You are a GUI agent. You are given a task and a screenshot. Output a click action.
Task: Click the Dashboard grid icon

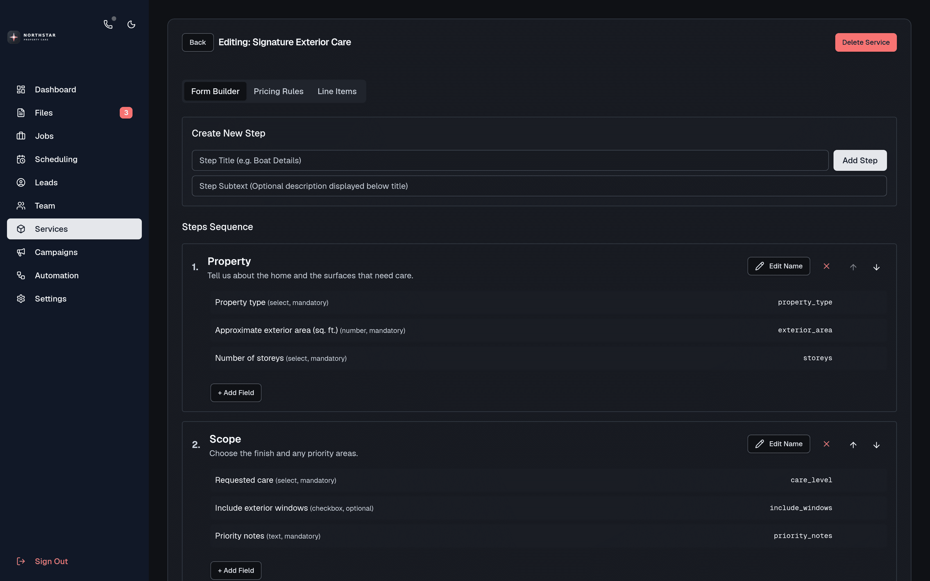[x=21, y=89]
